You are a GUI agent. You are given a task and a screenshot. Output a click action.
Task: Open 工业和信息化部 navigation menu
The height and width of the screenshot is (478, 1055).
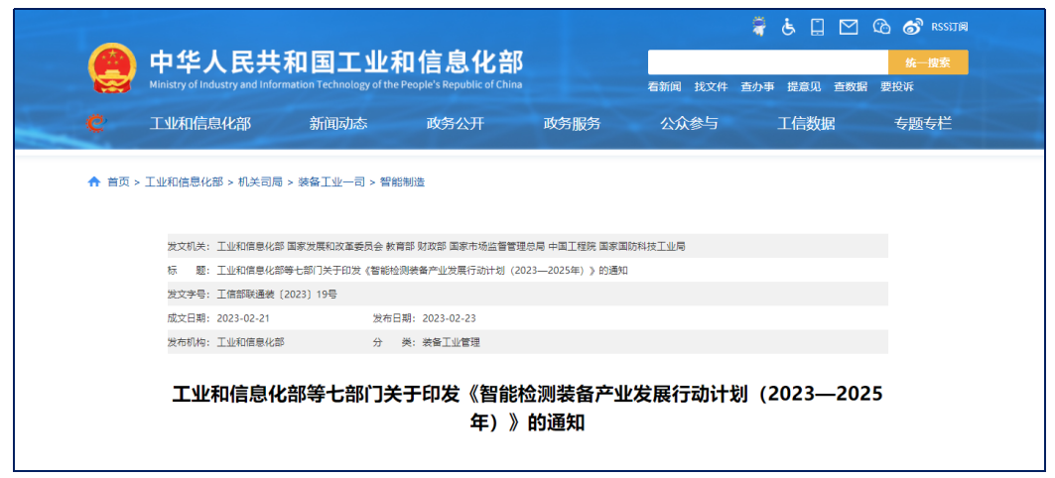[x=199, y=124]
